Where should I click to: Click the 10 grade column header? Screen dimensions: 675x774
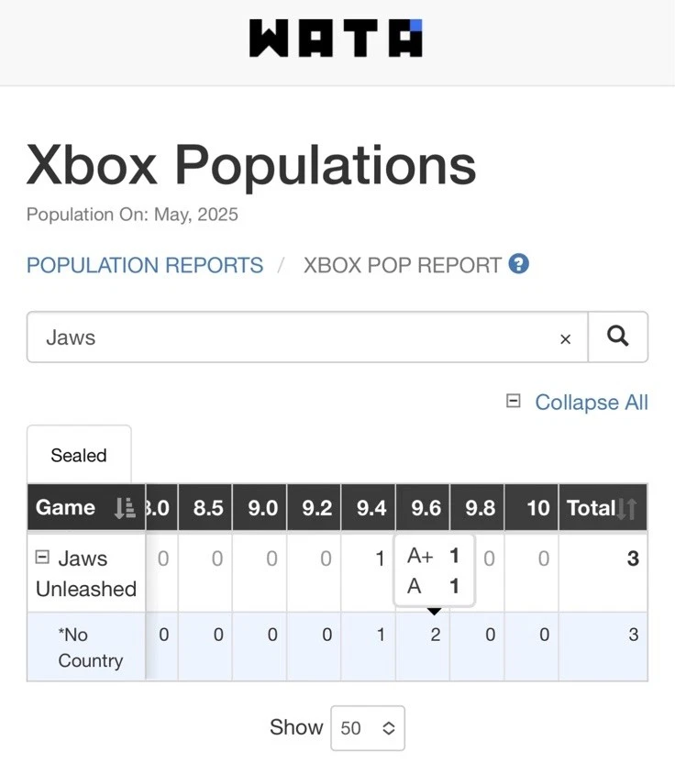[x=538, y=508]
